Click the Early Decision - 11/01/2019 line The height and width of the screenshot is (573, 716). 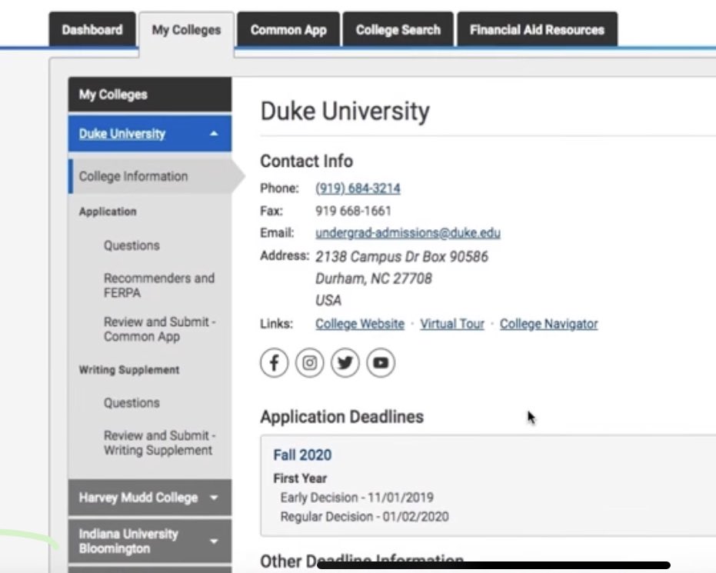pos(357,497)
